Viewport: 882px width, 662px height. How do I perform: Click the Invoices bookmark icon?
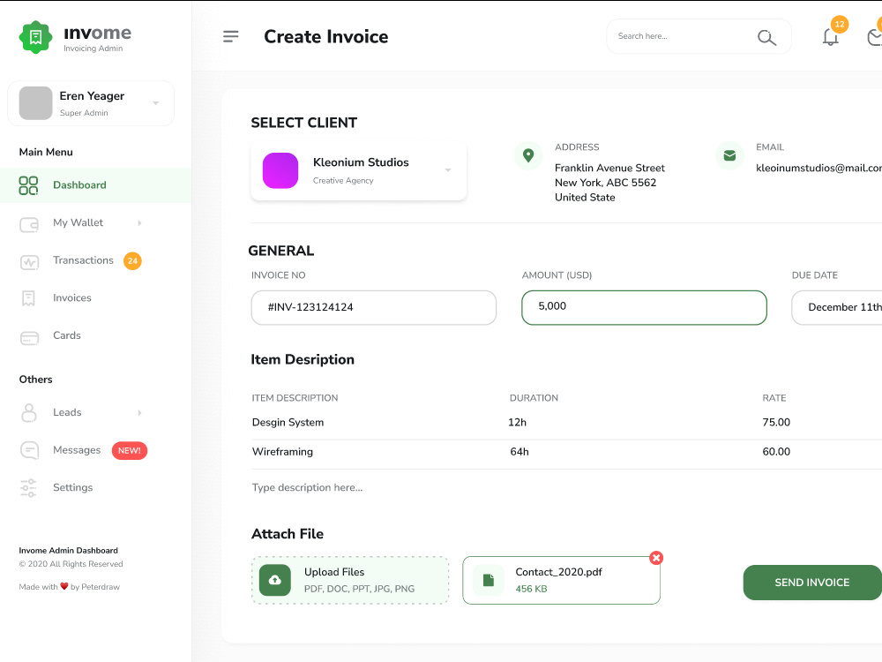(28, 298)
